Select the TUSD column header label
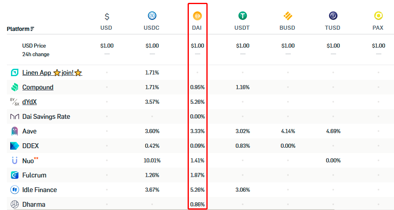The image size is (394, 210). tap(332, 28)
